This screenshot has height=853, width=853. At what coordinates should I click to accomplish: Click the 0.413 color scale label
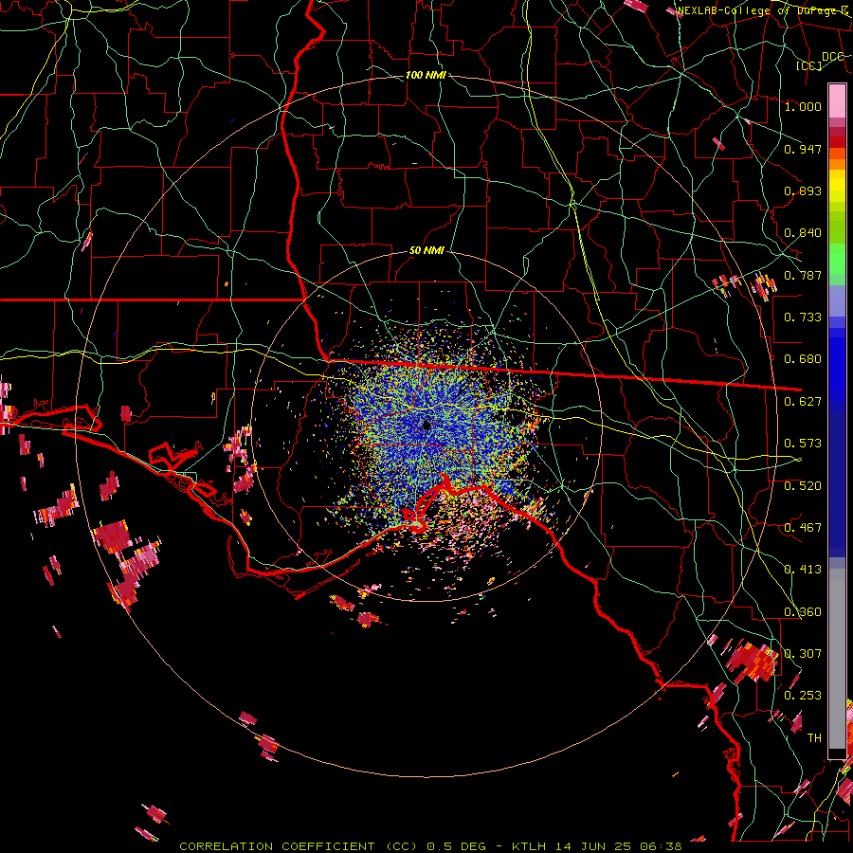[803, 570]
